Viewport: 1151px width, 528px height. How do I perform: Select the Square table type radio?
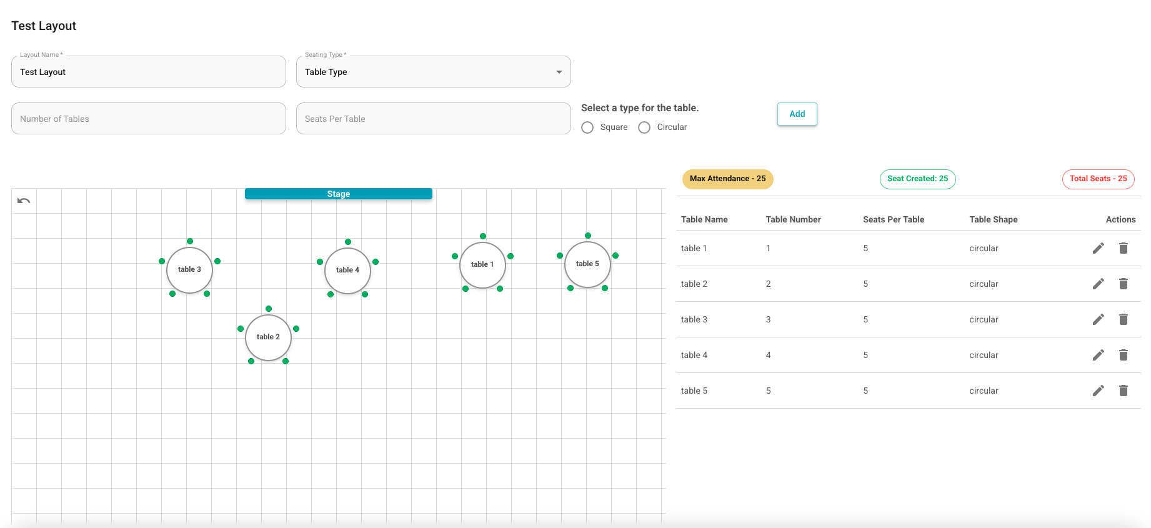tap(587, 127)
